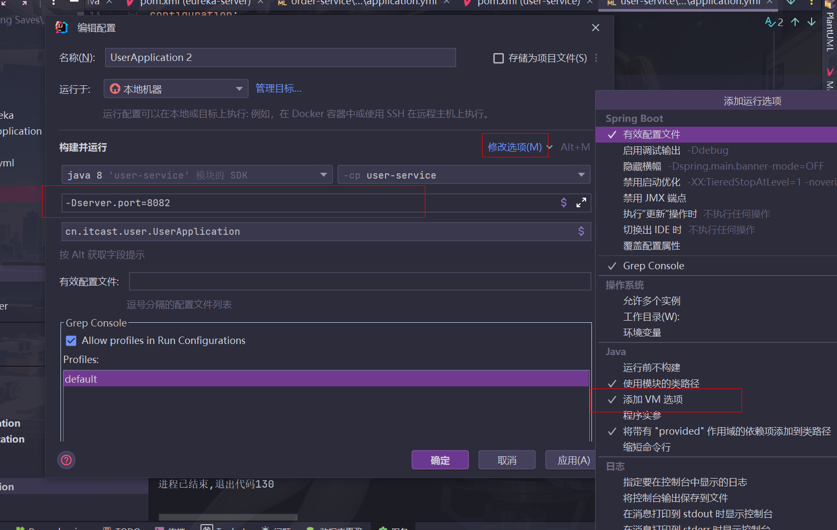Viewport: 837px width, 530px height.
Task: Open the -cp user-service classpath dropdown
Action: coord(464,175)
